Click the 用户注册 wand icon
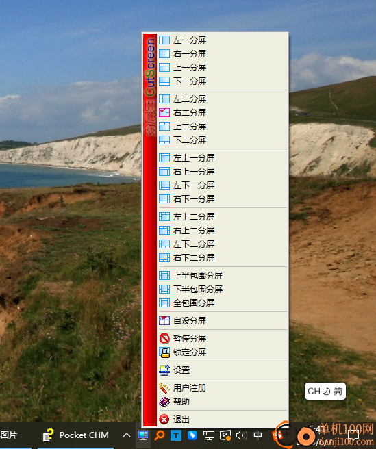Screen dimensions: 376x449 [x=164, y=388]
